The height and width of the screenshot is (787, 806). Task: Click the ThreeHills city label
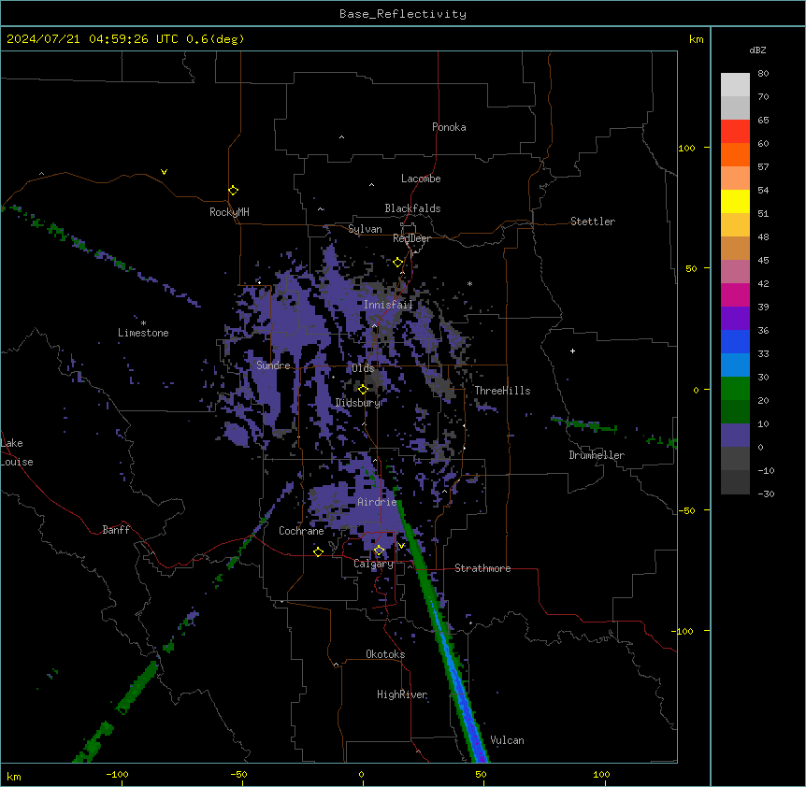click(502, 391)
